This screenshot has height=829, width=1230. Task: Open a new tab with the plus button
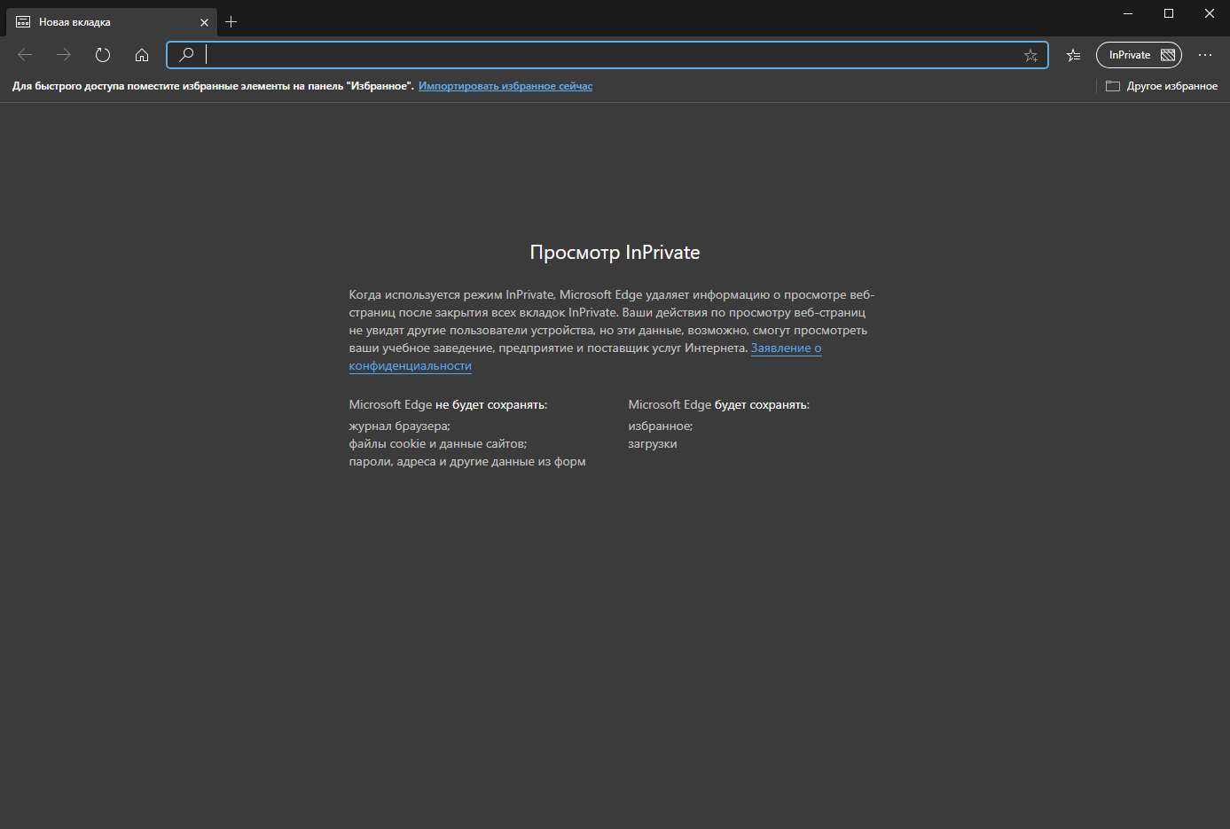click(x=231, y=22)
